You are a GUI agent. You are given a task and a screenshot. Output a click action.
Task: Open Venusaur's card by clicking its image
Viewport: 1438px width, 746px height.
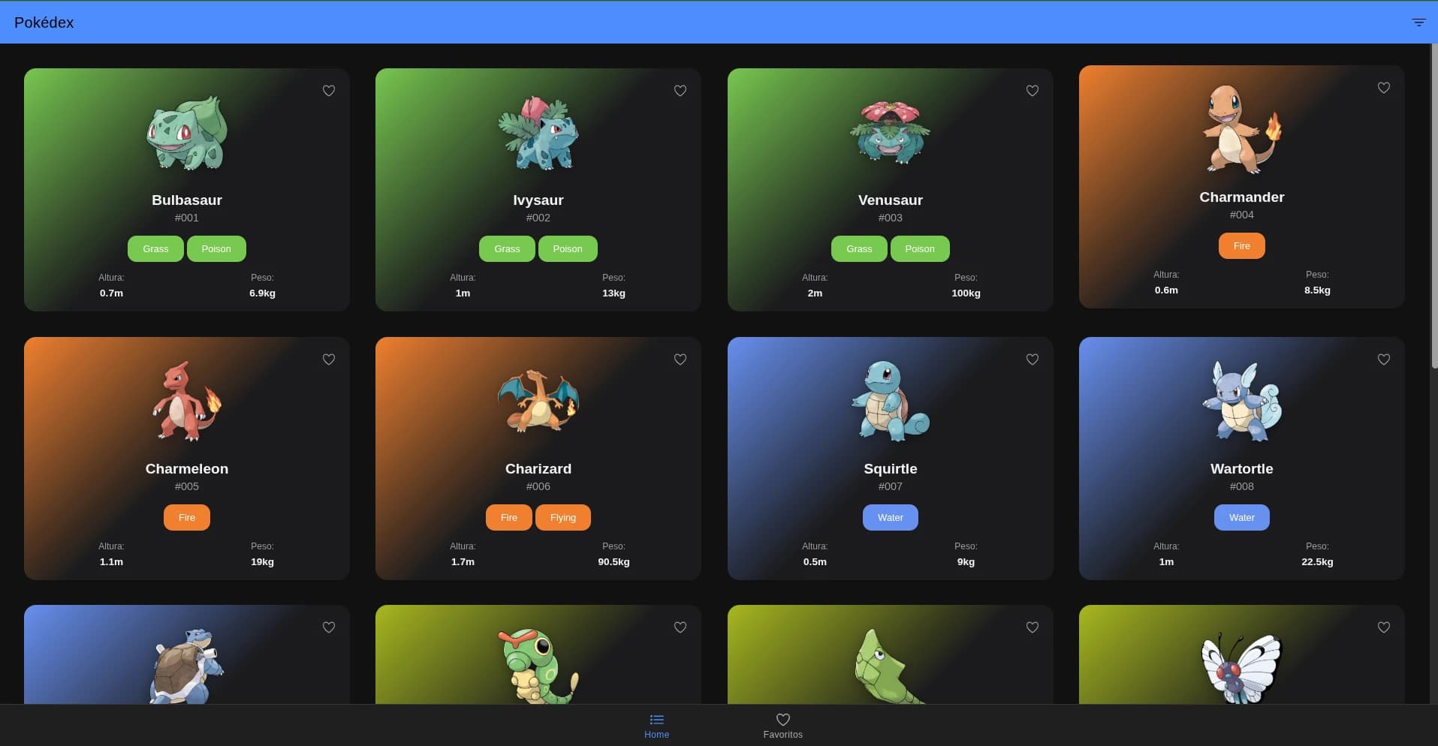click(890, 134)
